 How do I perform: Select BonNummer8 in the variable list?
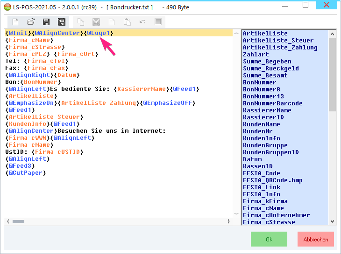[262, 89]
